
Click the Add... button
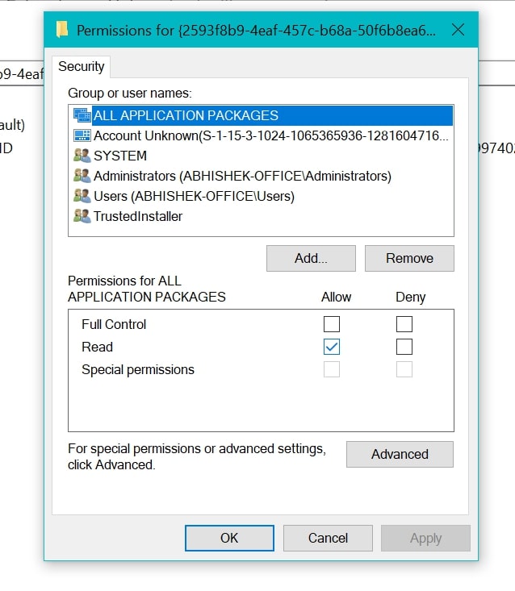(311, 259)
